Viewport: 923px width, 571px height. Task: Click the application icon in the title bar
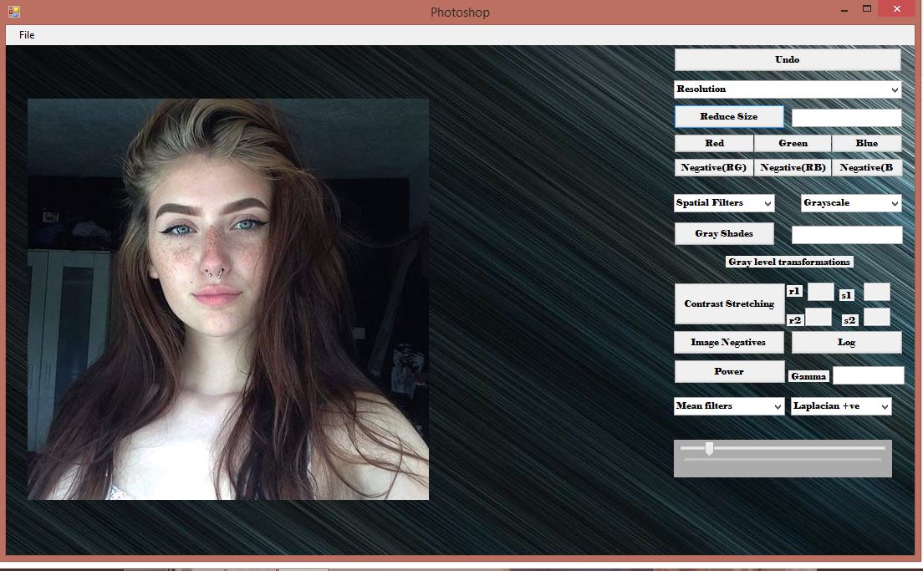pyautogui.click(x=13, y=13)
